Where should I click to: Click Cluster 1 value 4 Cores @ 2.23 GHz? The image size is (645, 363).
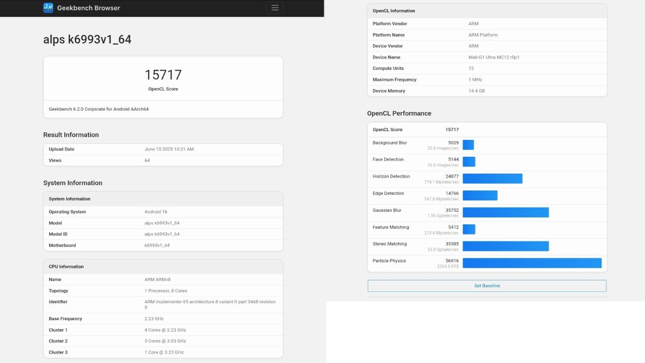point(165,330)
